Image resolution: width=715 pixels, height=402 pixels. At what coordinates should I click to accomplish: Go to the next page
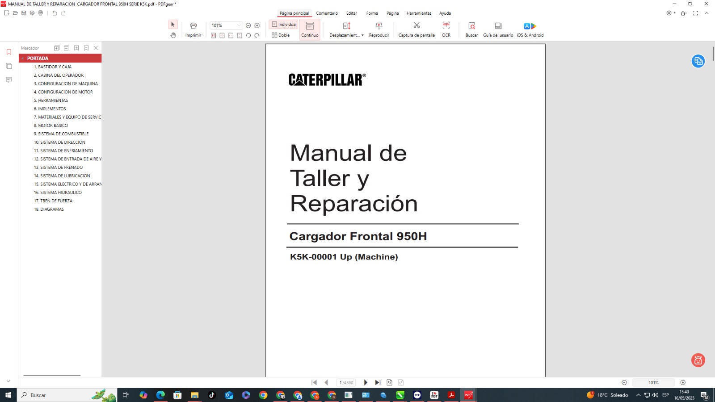366,382
